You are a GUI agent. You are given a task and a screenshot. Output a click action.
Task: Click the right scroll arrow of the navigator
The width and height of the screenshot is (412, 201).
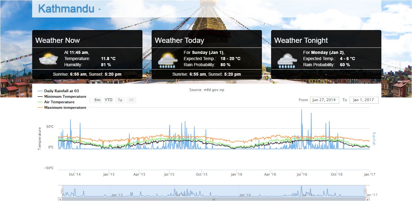pos(368,199)
